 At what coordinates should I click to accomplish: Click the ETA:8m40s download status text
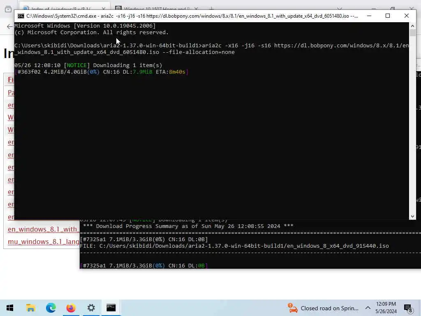pos(171,72)
